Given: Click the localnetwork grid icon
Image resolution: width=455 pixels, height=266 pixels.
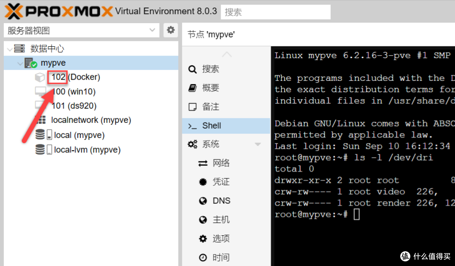Looking at the screenshot, I should pyautogui.click(x=41, y=120).
